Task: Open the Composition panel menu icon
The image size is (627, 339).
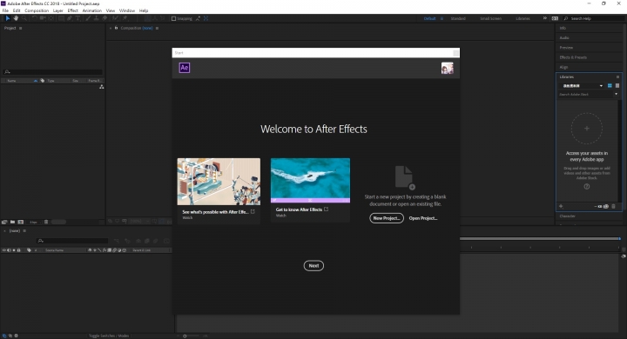Action: [157, 29]
